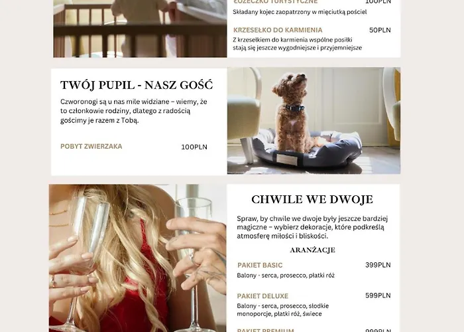
Task: Click the PAKIET PREMIUM title
Action: [265, 330]
